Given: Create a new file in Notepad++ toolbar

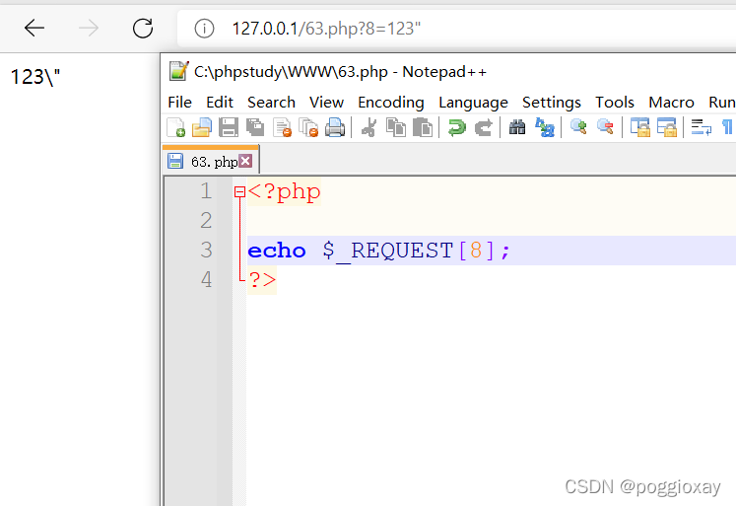Looking at the screenshot, I should click(x=176, y=127).
